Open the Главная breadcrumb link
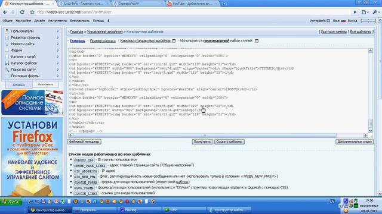The image size is (382, 214). tap(76, 32)
